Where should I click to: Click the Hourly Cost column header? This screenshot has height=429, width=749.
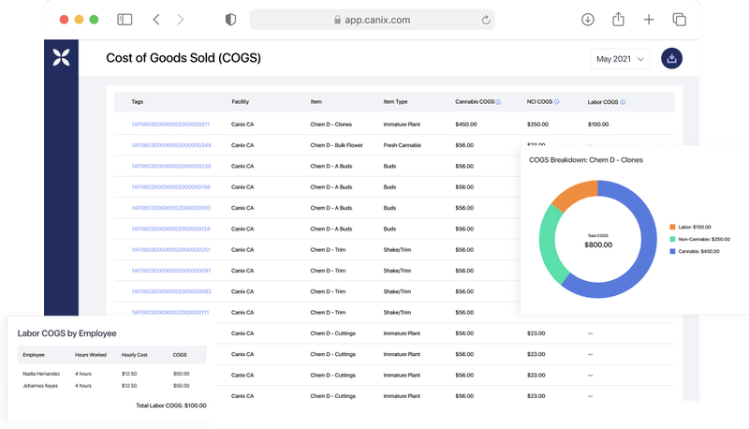point(135,355)
